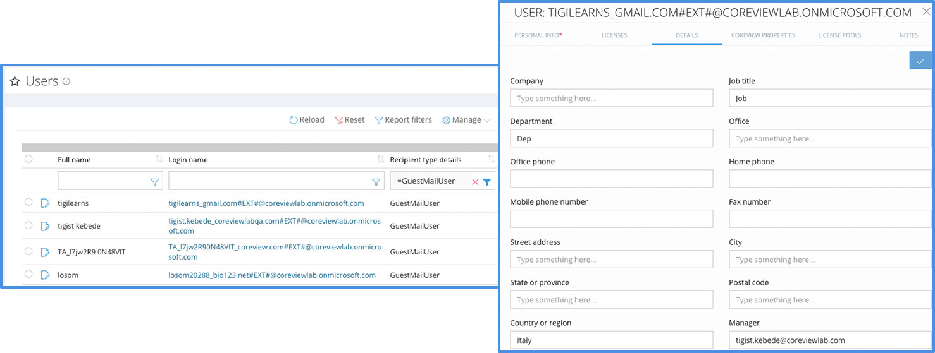Open edit icon for tigilearns row
The height and width of the screenshot is (353, 935).
coord(46,203)
